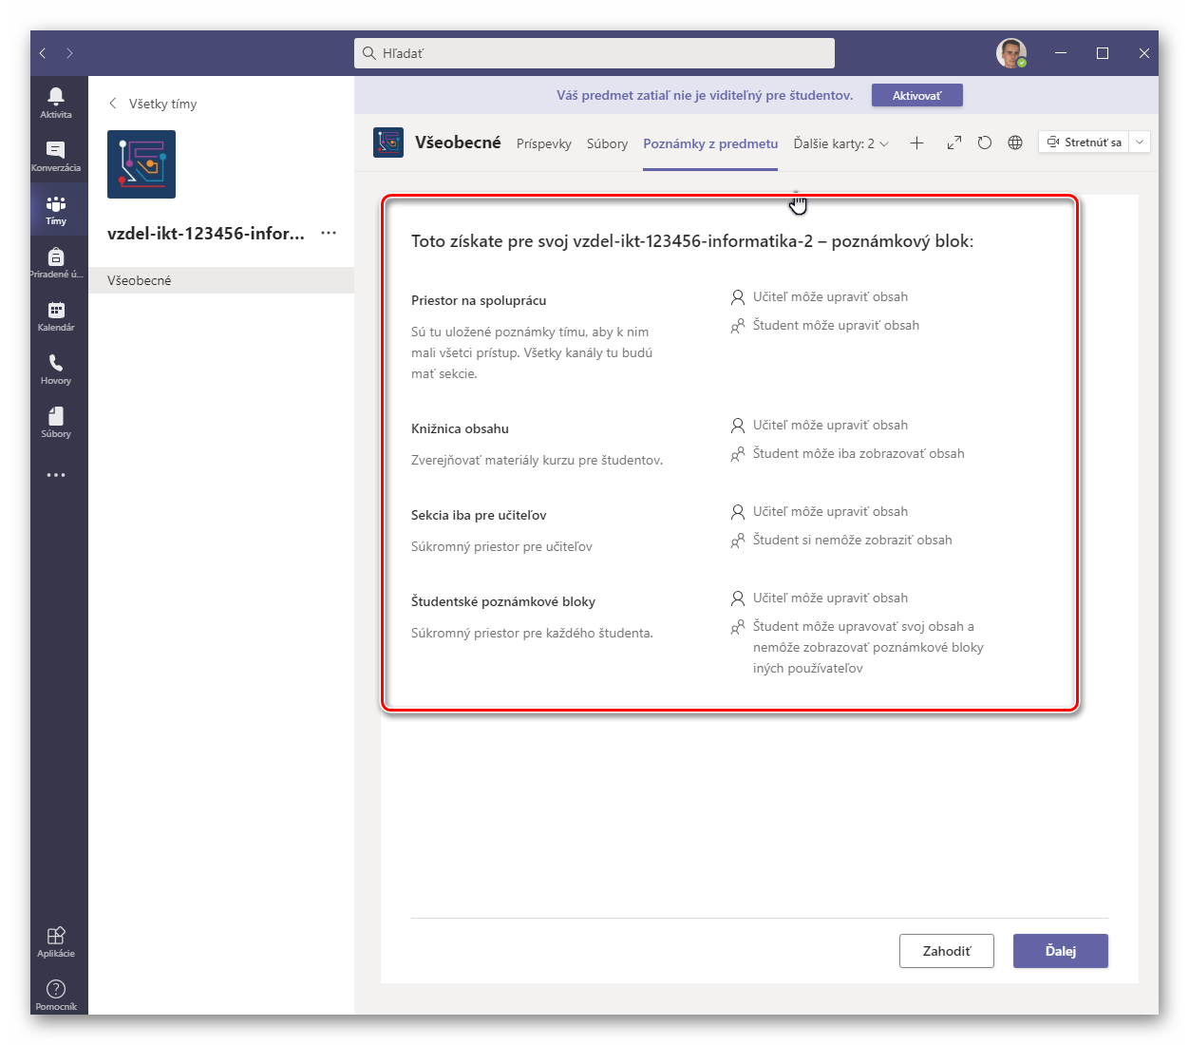Open Konverzácia chat in sidebar

56,155
